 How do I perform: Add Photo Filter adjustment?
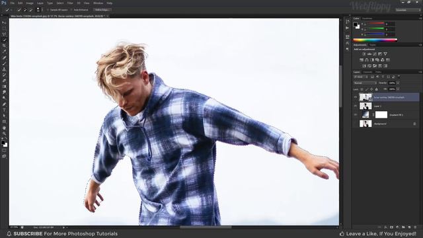[x=377, y=60]
